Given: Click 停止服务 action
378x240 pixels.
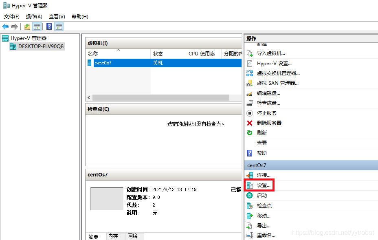Looking at the screenshot, I should click(267, 113).
